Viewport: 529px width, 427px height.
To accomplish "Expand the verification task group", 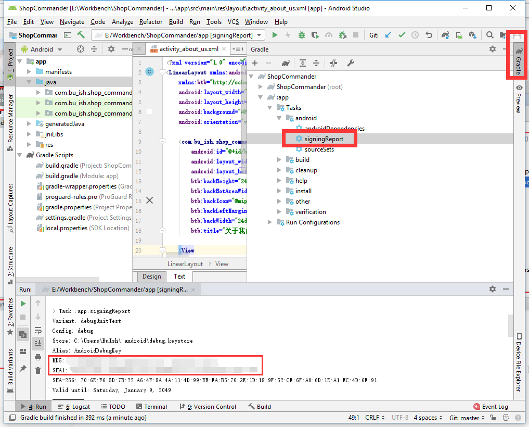I will 279,212.
